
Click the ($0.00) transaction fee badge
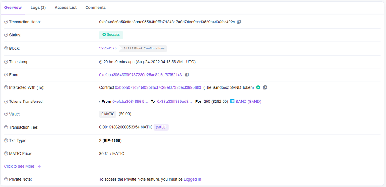[161, 127]
